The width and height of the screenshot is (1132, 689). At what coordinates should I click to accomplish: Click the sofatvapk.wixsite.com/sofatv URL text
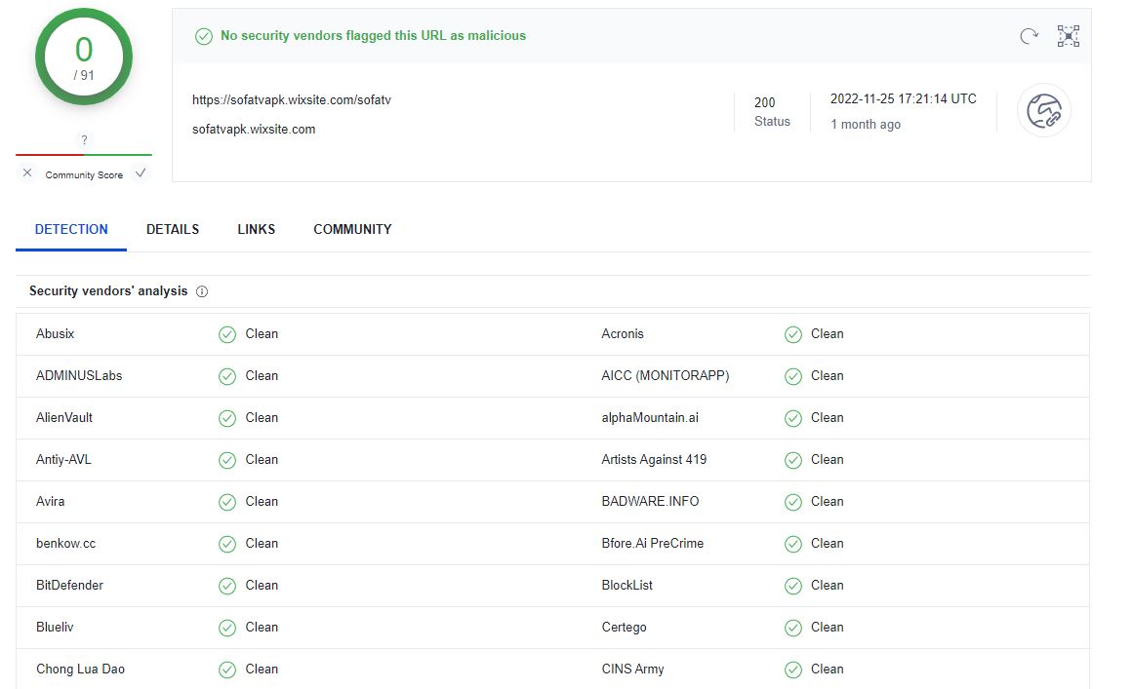point(292,99)
